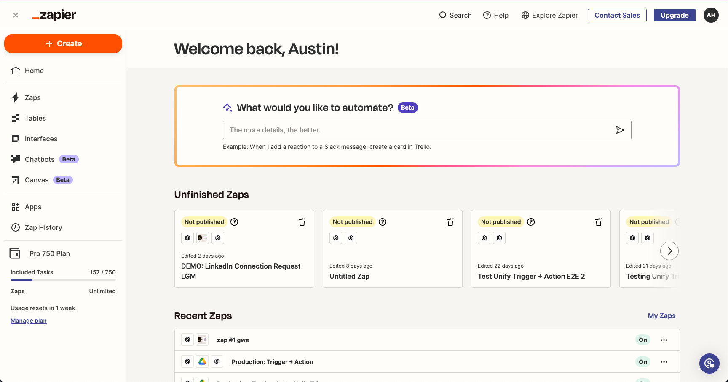Disable Production: Trigger + Action zap

tap(642, 361)
